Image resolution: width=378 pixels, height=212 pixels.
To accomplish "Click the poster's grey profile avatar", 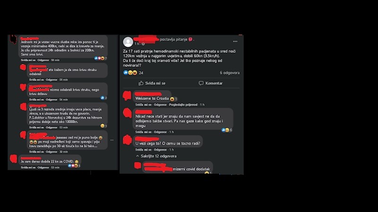I will [128, 42].
